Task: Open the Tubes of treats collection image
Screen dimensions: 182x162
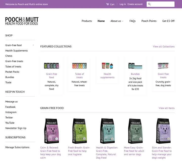Action: click(80, 66)
